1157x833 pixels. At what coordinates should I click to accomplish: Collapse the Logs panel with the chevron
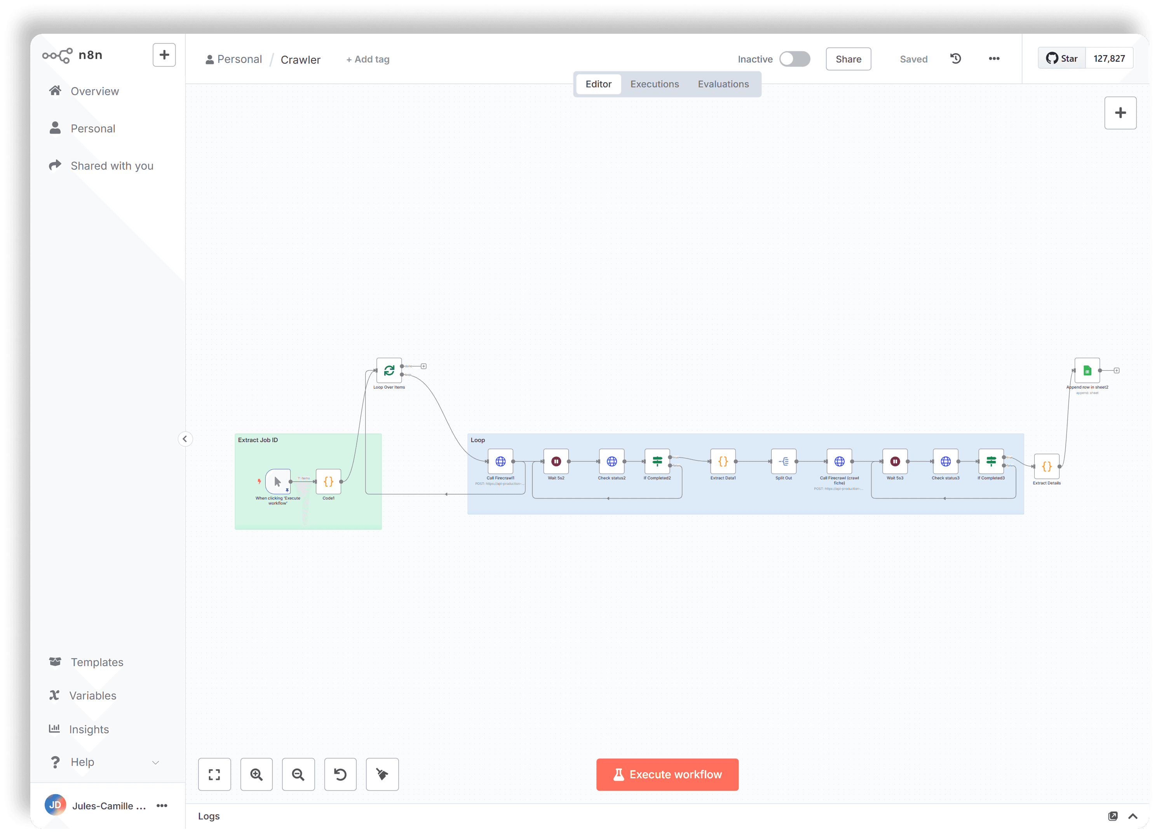[x=1132, y=816]
